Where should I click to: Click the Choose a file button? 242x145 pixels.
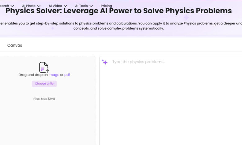44,84
